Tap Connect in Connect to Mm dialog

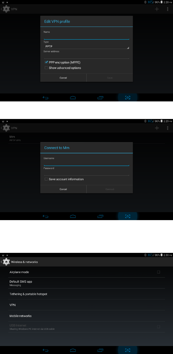(x=110, y=189)
